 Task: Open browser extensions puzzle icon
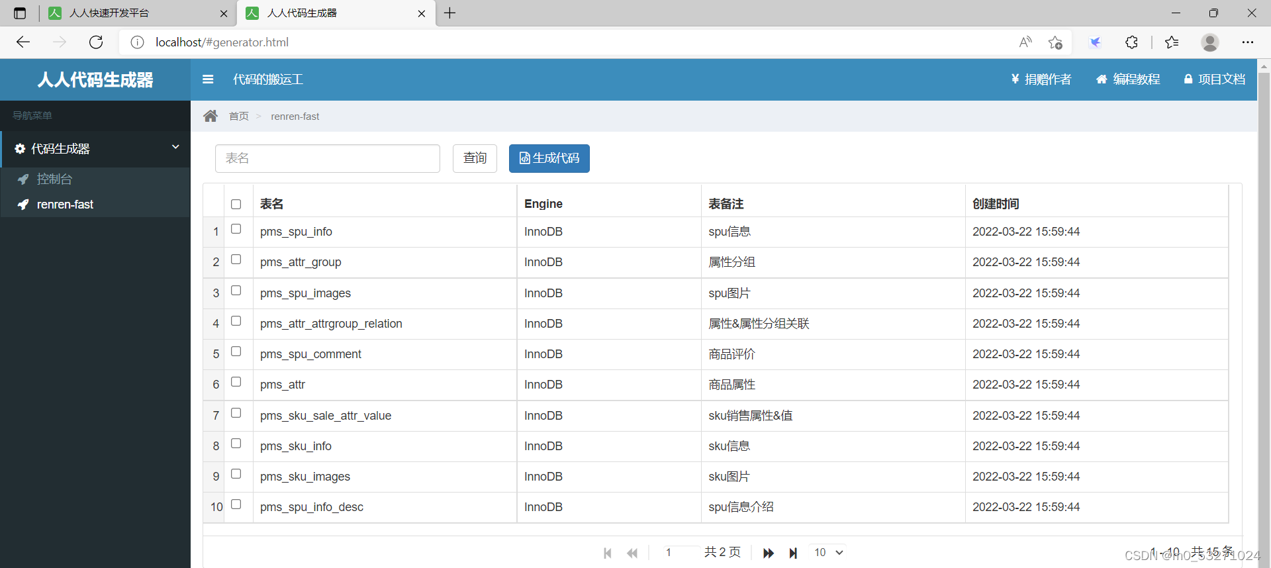1132,42
